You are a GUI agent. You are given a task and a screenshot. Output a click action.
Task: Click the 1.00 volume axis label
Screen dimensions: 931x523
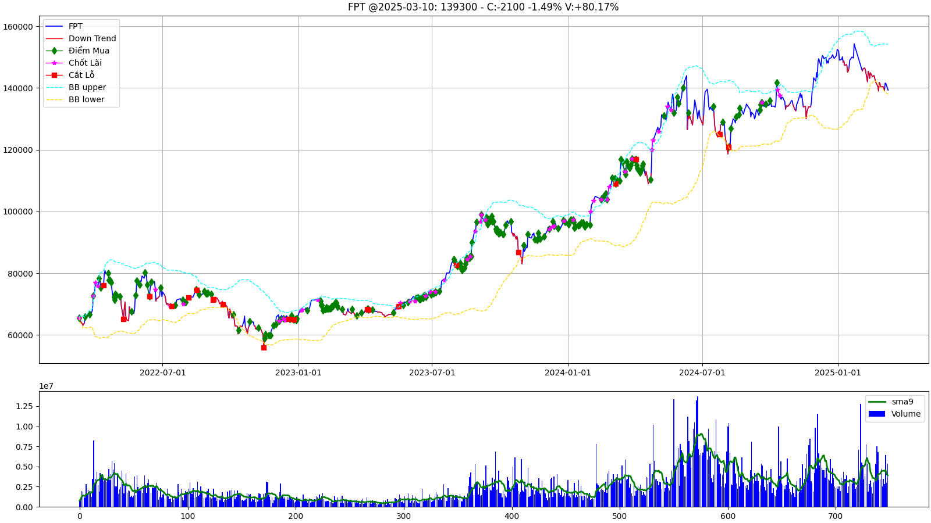[x=24, y=427]
